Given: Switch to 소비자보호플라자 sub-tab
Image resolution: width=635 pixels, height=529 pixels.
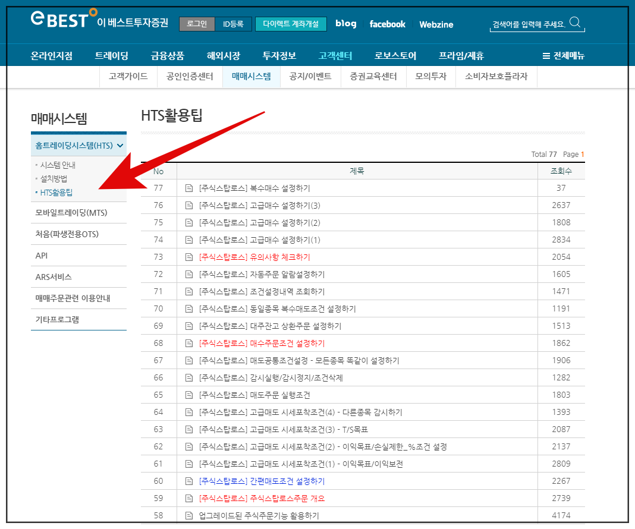Looking at the screenshot, I should point(496,77).
